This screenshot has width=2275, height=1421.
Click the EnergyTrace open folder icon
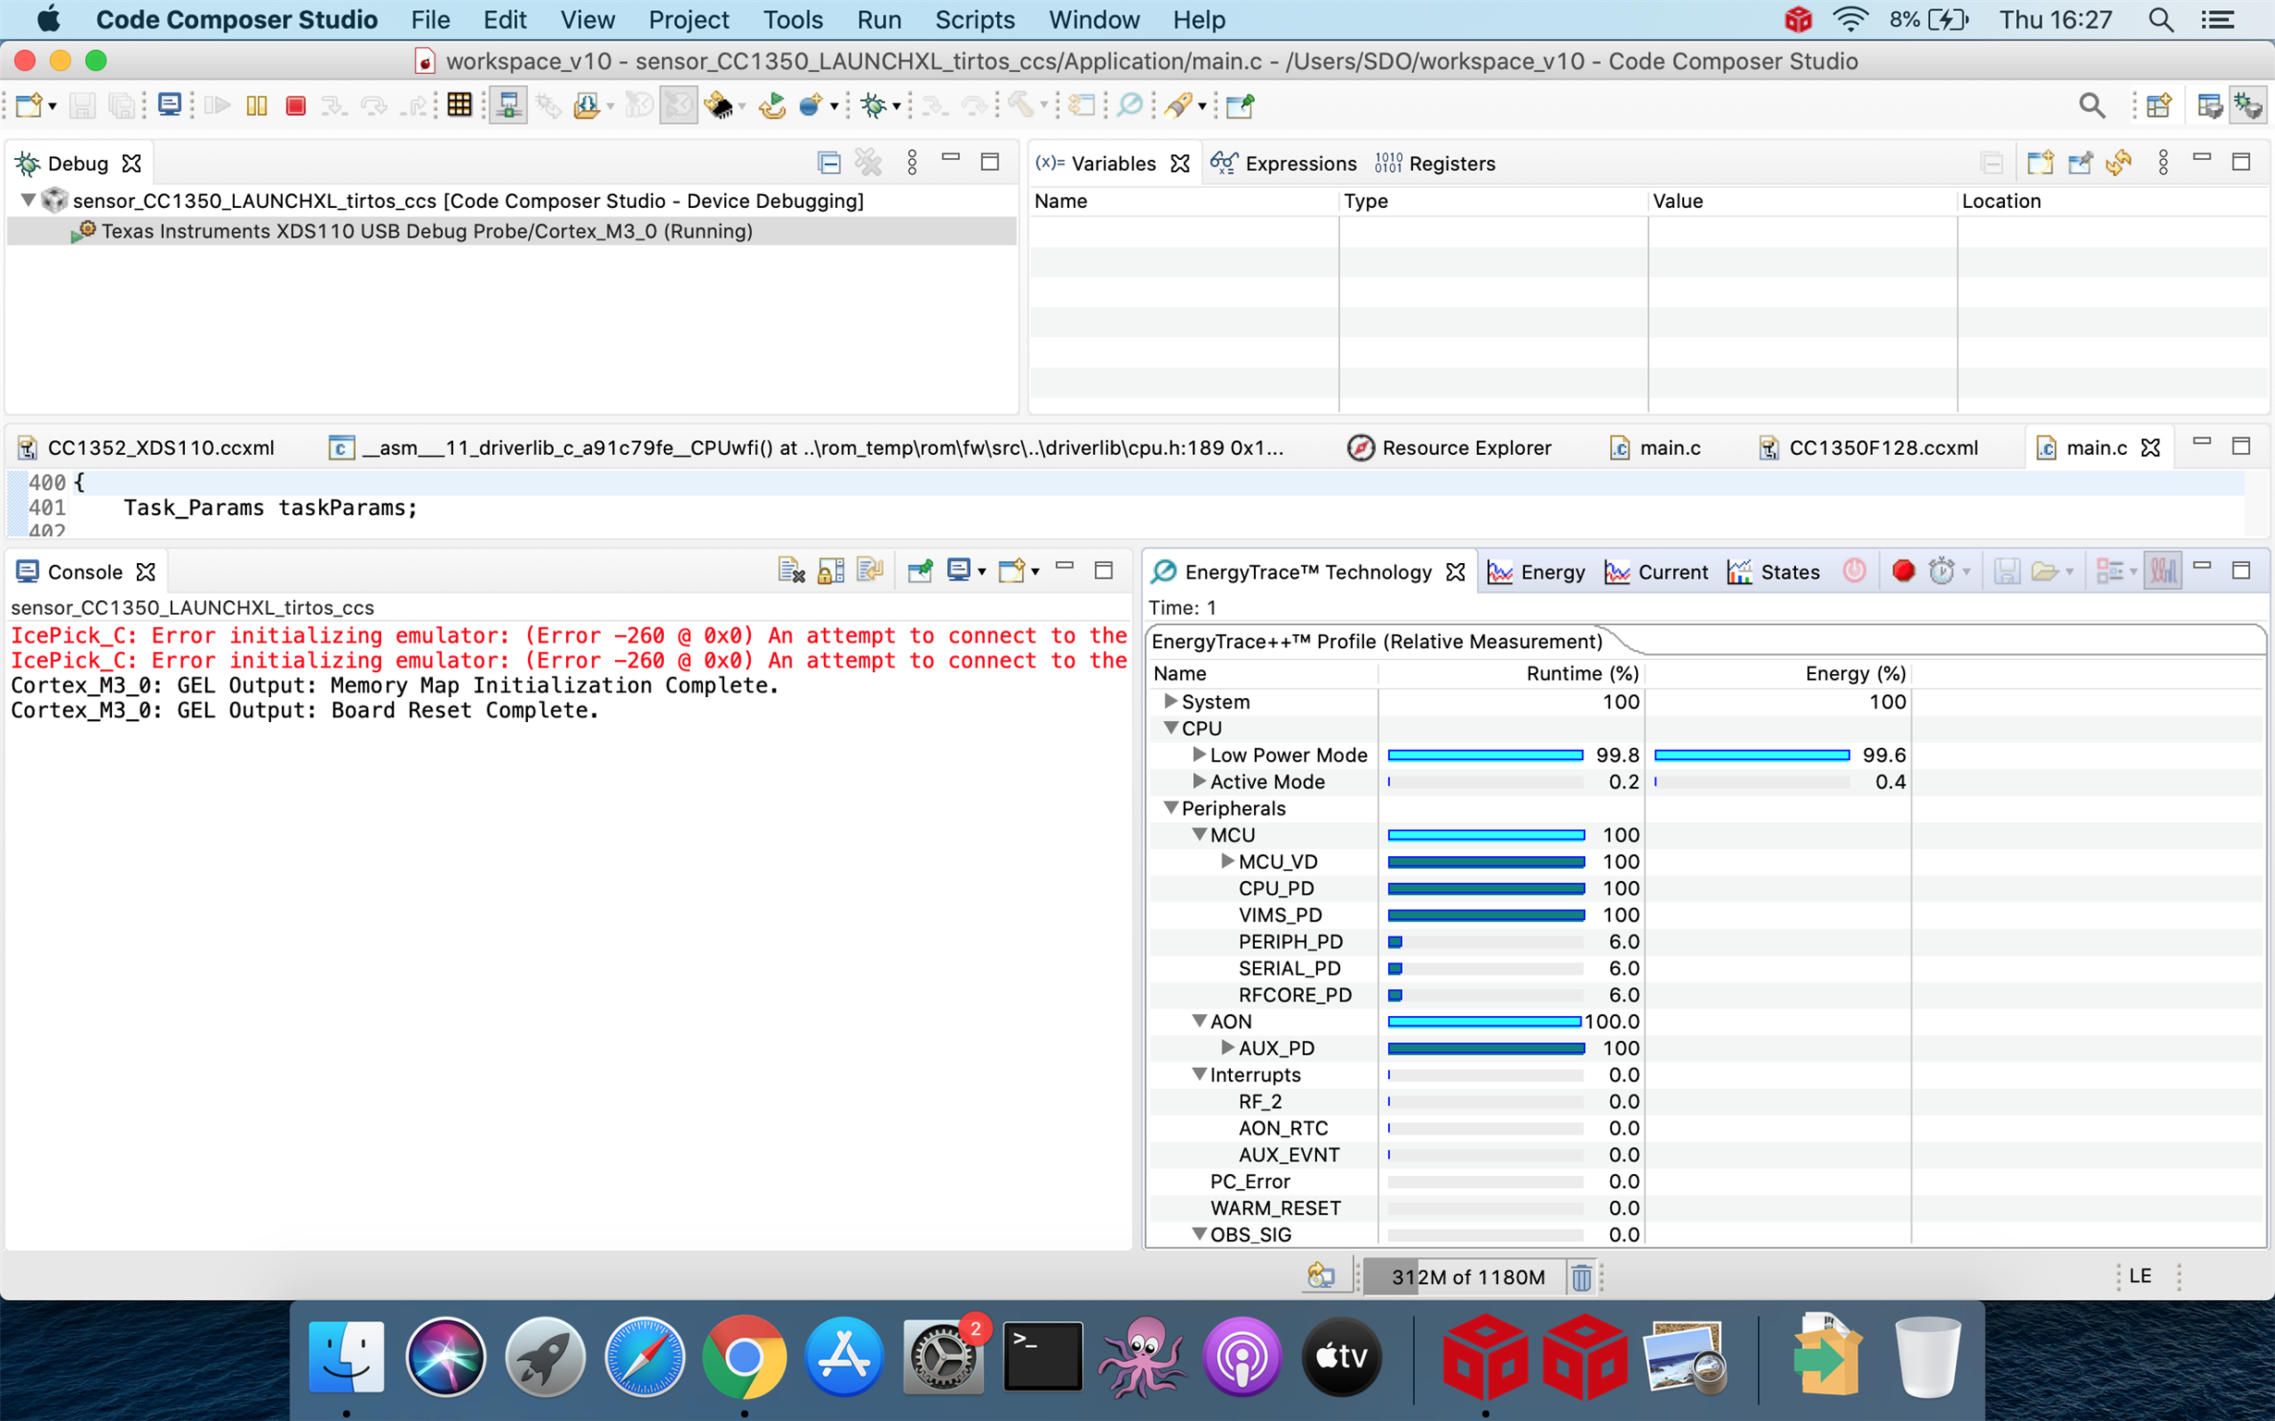point(2045,570)
